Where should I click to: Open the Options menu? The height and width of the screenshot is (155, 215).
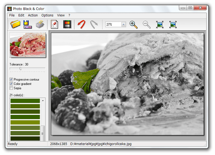[x=47, y=15]
